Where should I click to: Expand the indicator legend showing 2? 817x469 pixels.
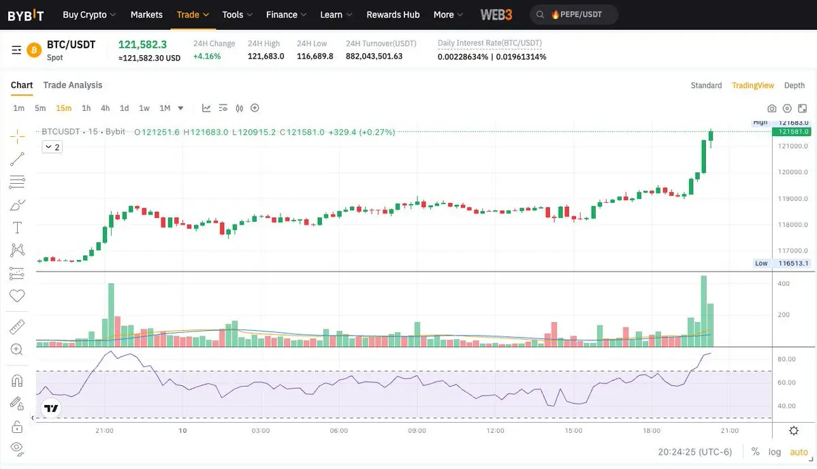pyautogui.click(x=52, y=147)
